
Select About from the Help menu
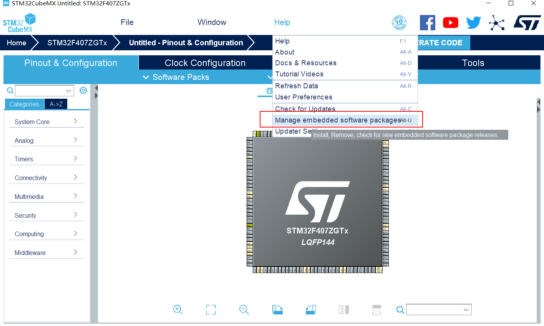click(345, 52)
